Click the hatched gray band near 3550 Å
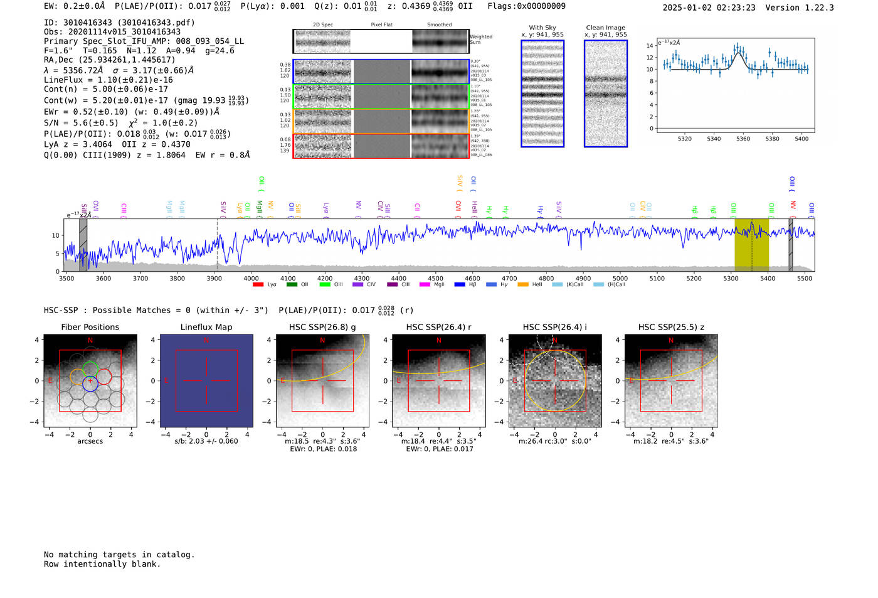 [x=83, y=245]
